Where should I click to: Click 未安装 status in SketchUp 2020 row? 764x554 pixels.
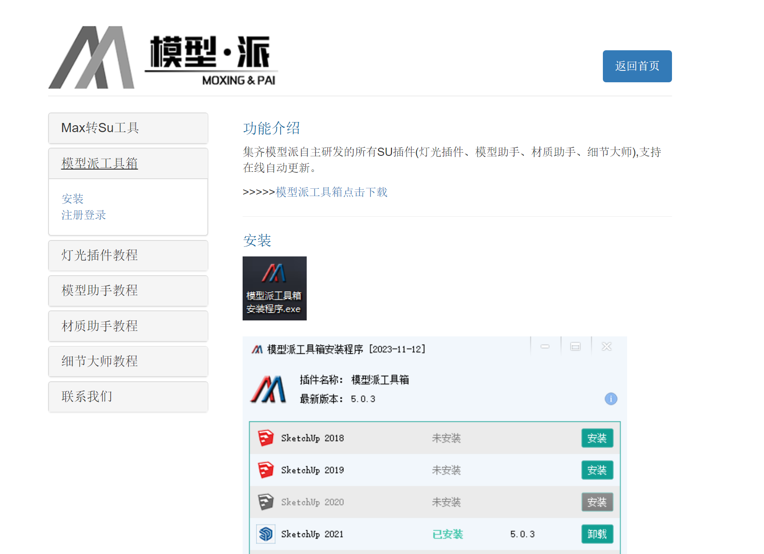(446, 502)
